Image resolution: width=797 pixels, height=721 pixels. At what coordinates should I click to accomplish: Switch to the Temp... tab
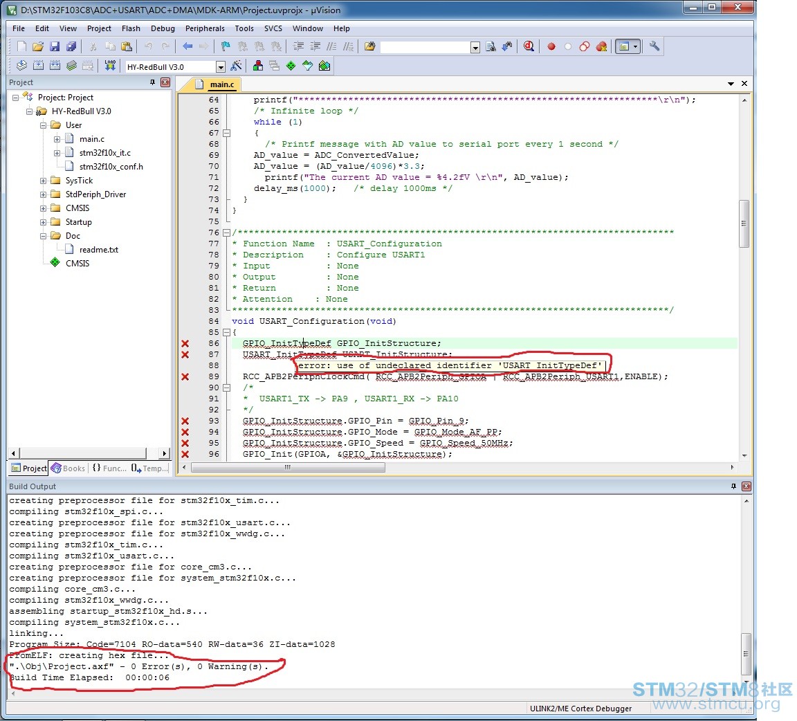coord(149,468)
